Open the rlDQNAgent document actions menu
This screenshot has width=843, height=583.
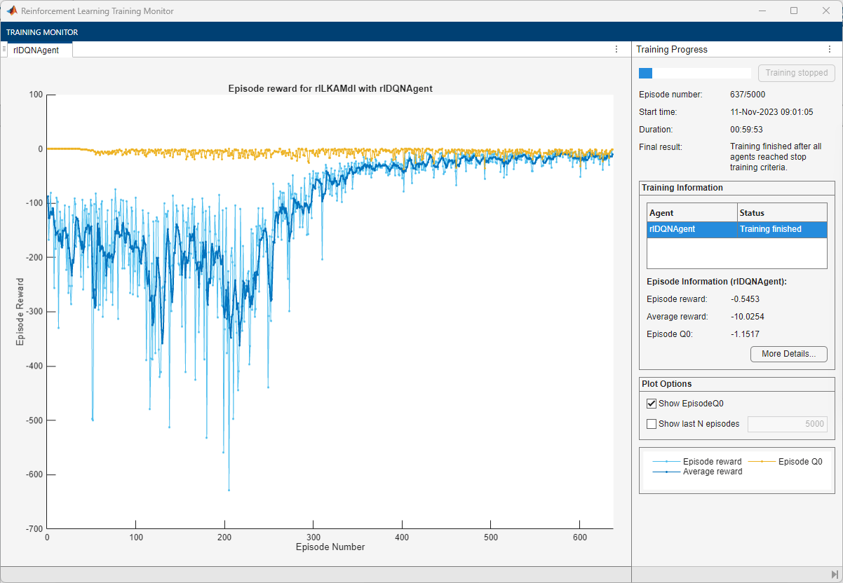point(616,49)
